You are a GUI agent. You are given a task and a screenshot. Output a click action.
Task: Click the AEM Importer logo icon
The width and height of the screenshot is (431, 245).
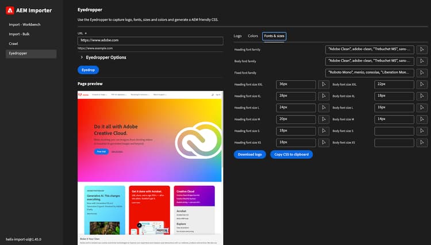pyautogui.click(x=10, y=10)
